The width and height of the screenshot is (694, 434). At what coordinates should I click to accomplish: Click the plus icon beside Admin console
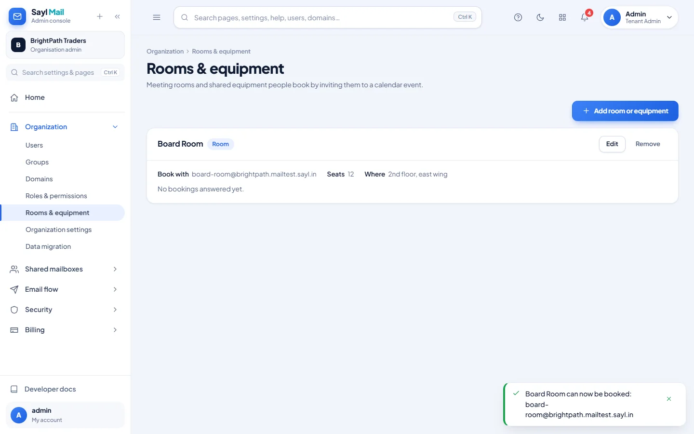[100, 16]
